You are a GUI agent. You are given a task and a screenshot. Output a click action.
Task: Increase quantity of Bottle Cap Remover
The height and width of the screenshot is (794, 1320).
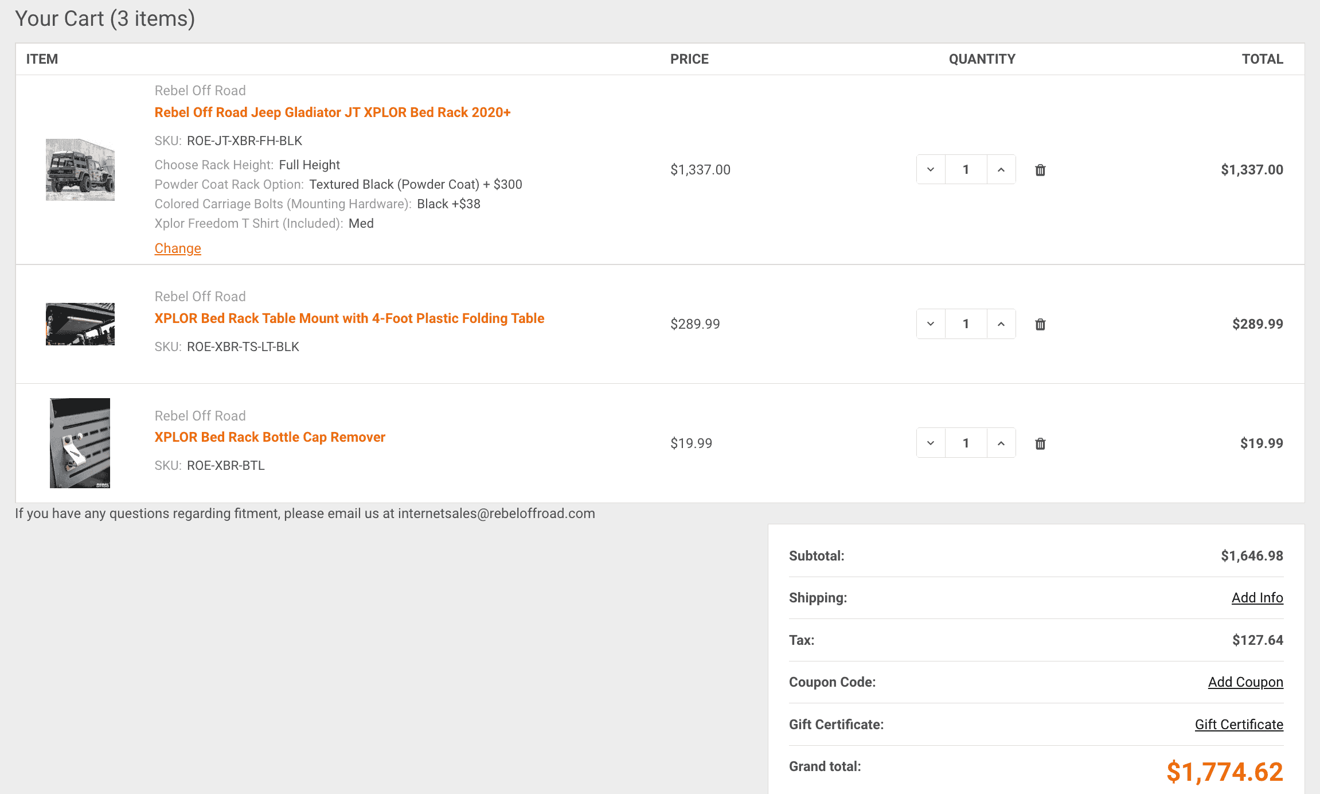pyautogui.click(x=1001, y=443)
